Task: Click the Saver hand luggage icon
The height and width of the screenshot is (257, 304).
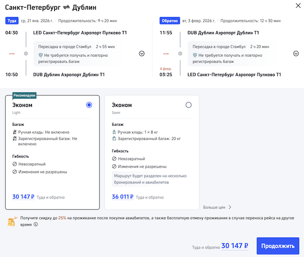Action: (x=114, y=132)
